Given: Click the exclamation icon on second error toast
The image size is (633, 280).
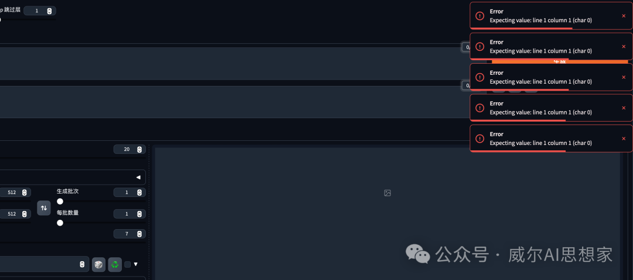Looking at the screenshot, I should [x=479, y=46].
